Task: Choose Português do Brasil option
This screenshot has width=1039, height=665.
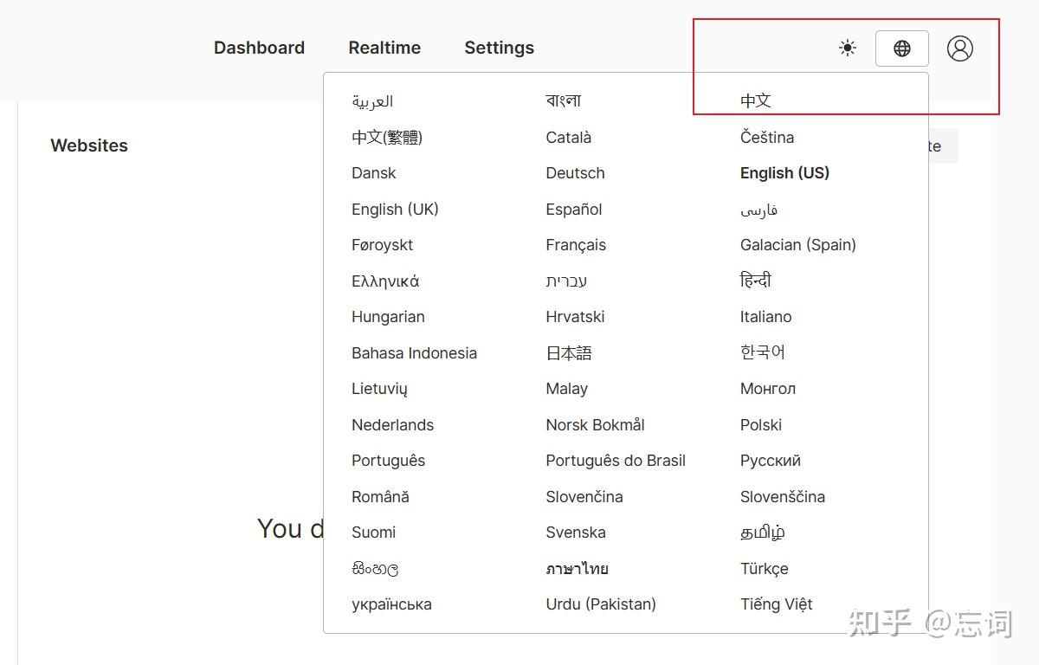Action: click(615, 461)
